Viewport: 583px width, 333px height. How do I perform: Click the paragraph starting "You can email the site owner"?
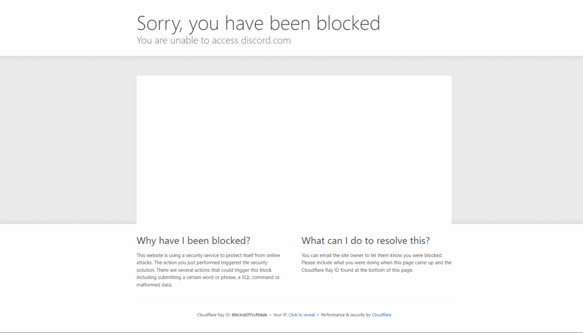pyautogui.click(x=376, y=262)
